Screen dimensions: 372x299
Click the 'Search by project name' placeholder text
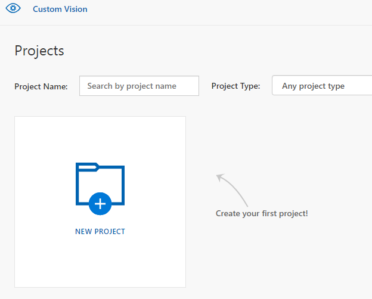[132, 86]
